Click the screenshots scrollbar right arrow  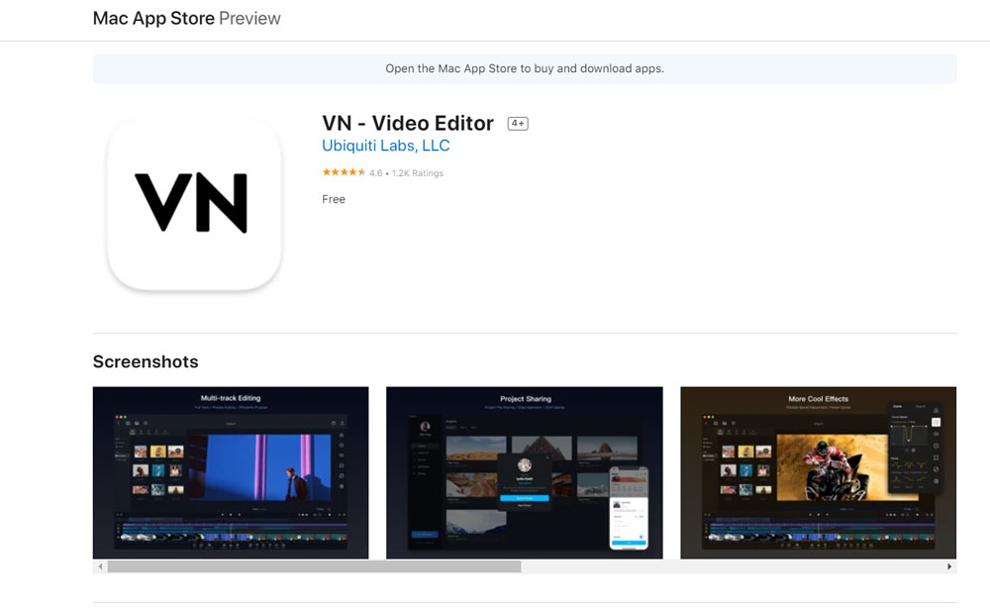(x=949, y=566)
